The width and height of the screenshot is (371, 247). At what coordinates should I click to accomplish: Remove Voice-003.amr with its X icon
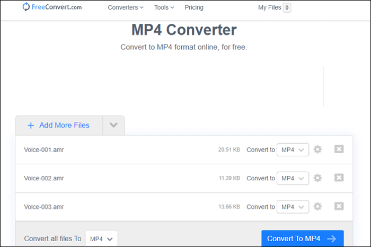click(x=339, y=207)
